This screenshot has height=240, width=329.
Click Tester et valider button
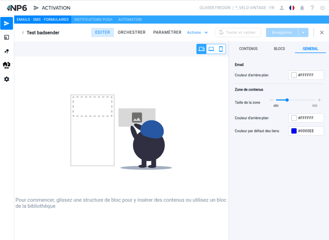coord(238,32)
